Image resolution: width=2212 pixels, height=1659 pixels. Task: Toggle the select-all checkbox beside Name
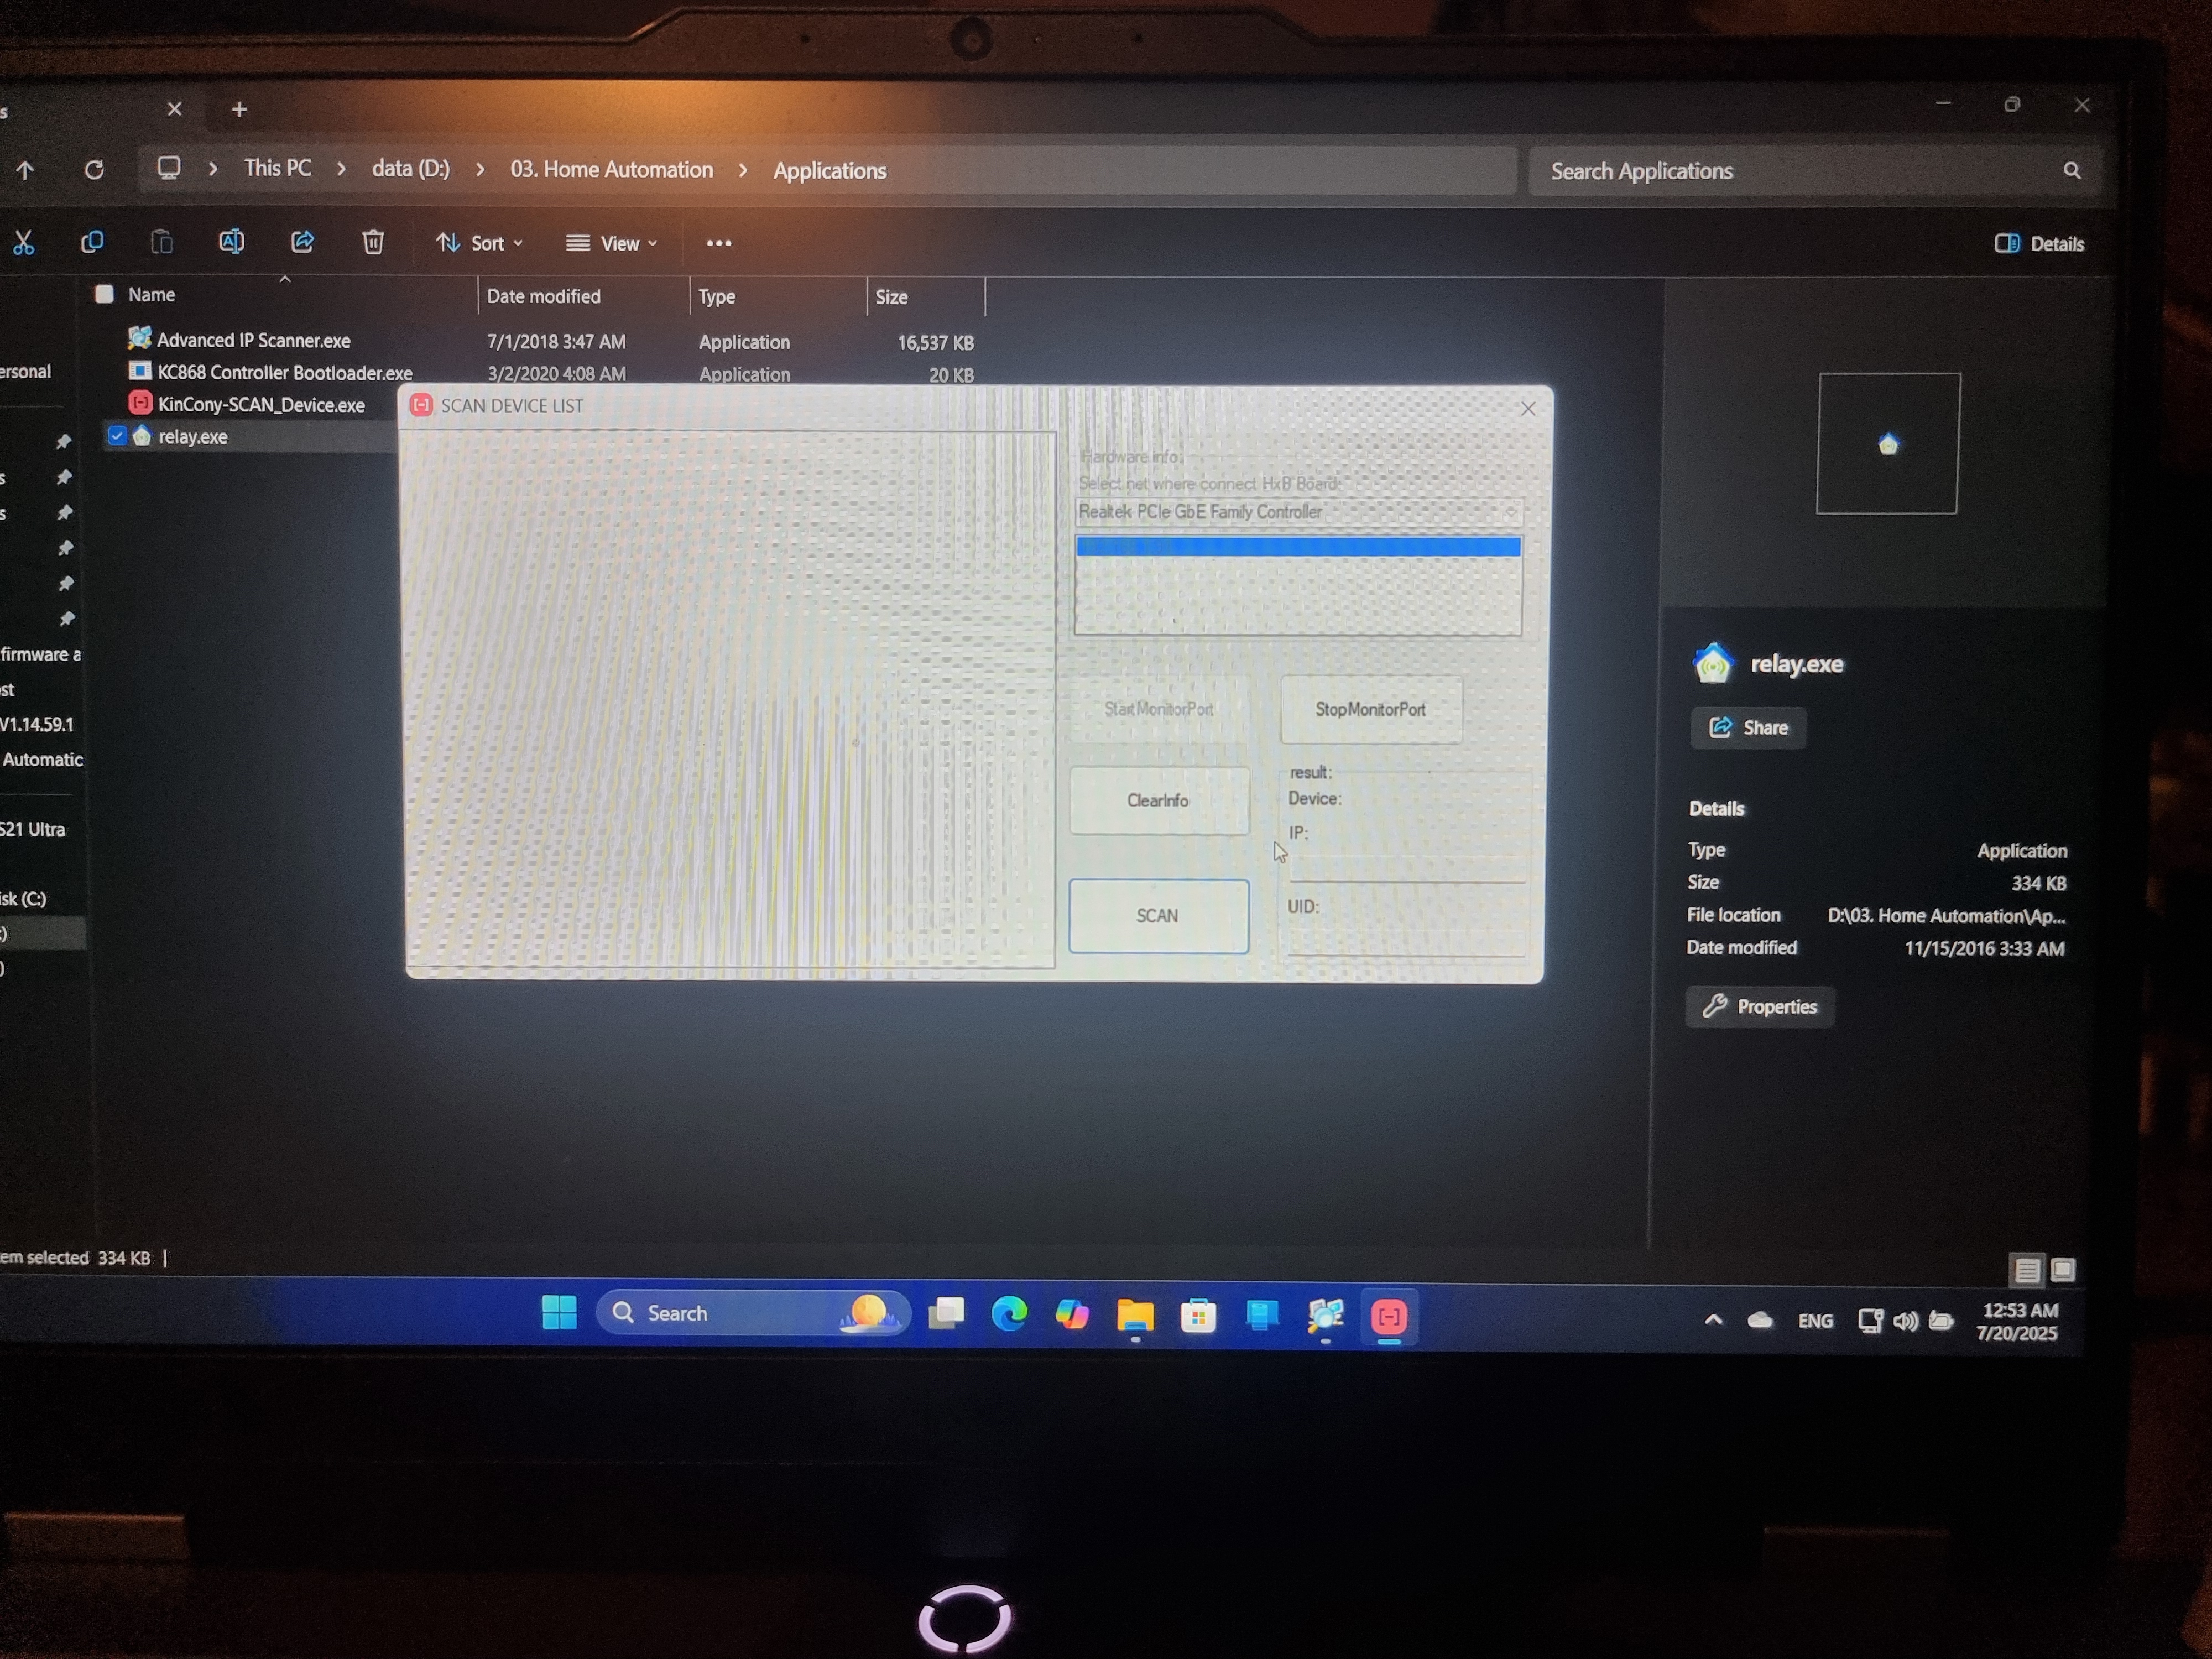coord(104,294)
